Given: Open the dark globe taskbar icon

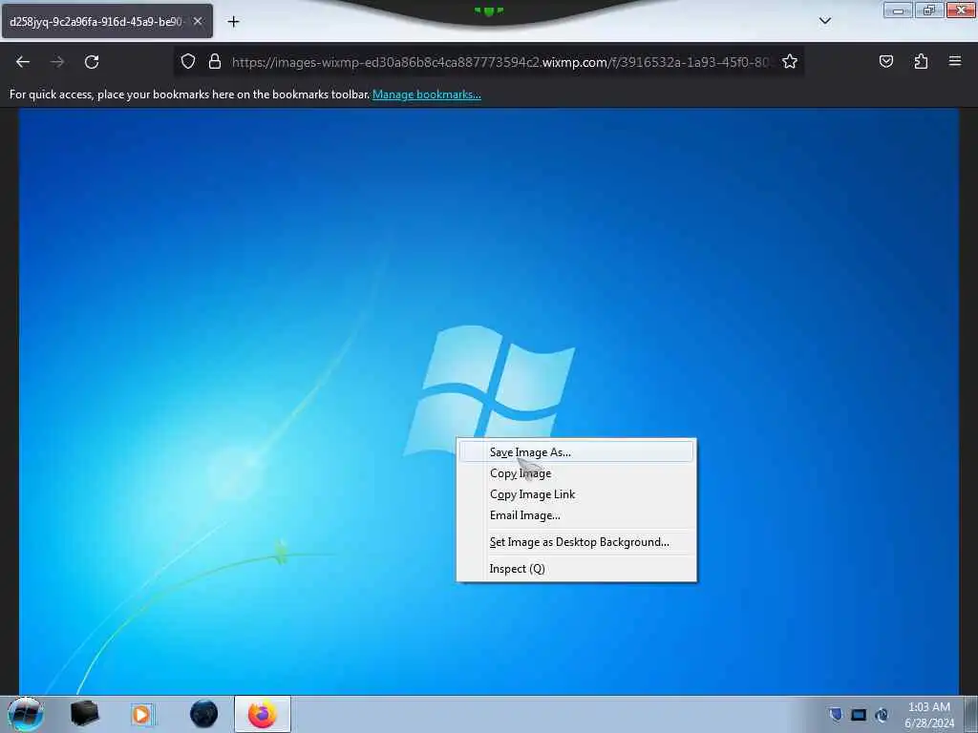Looking at the screenshot, I should (x=203, y=714).
